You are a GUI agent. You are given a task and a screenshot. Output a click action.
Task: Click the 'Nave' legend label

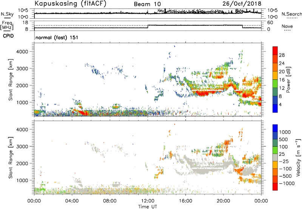pos(287,26)
